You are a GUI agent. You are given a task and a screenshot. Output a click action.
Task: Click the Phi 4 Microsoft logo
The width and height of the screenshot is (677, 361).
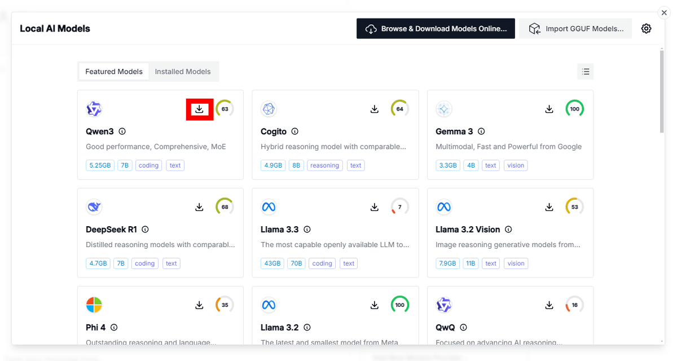(94, 305)
